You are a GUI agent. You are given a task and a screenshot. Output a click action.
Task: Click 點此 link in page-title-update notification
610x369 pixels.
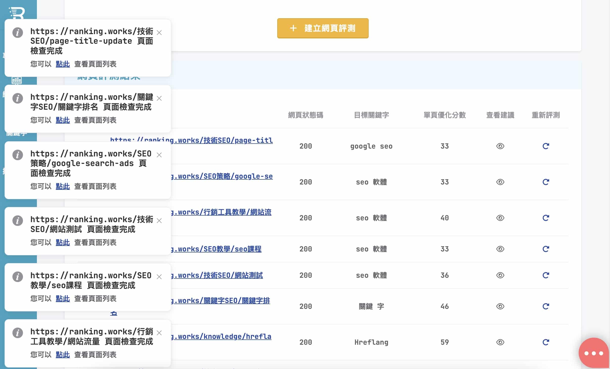click(63, 64)
